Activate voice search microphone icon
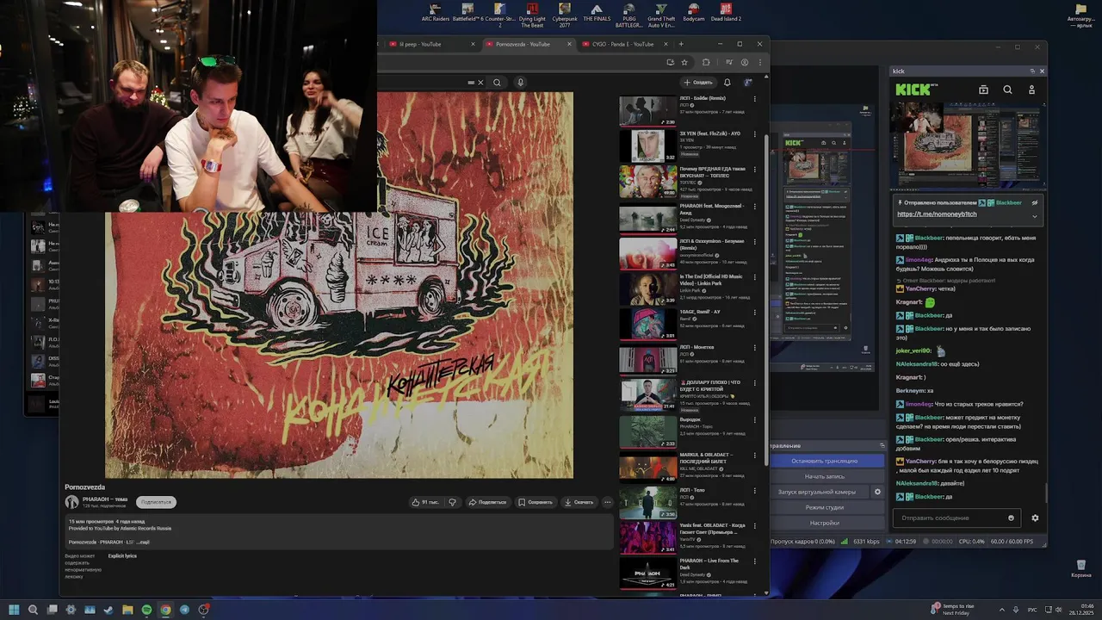Viewport: 1102px width, 620px height. (x=520, y=83)
